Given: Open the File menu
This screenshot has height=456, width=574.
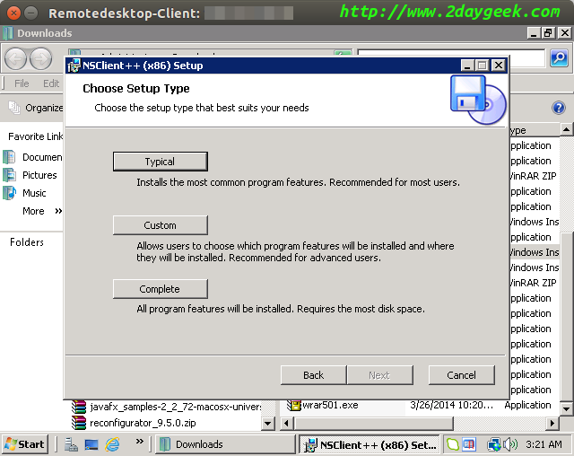Looking at the screenshot, I should (22, 83).
